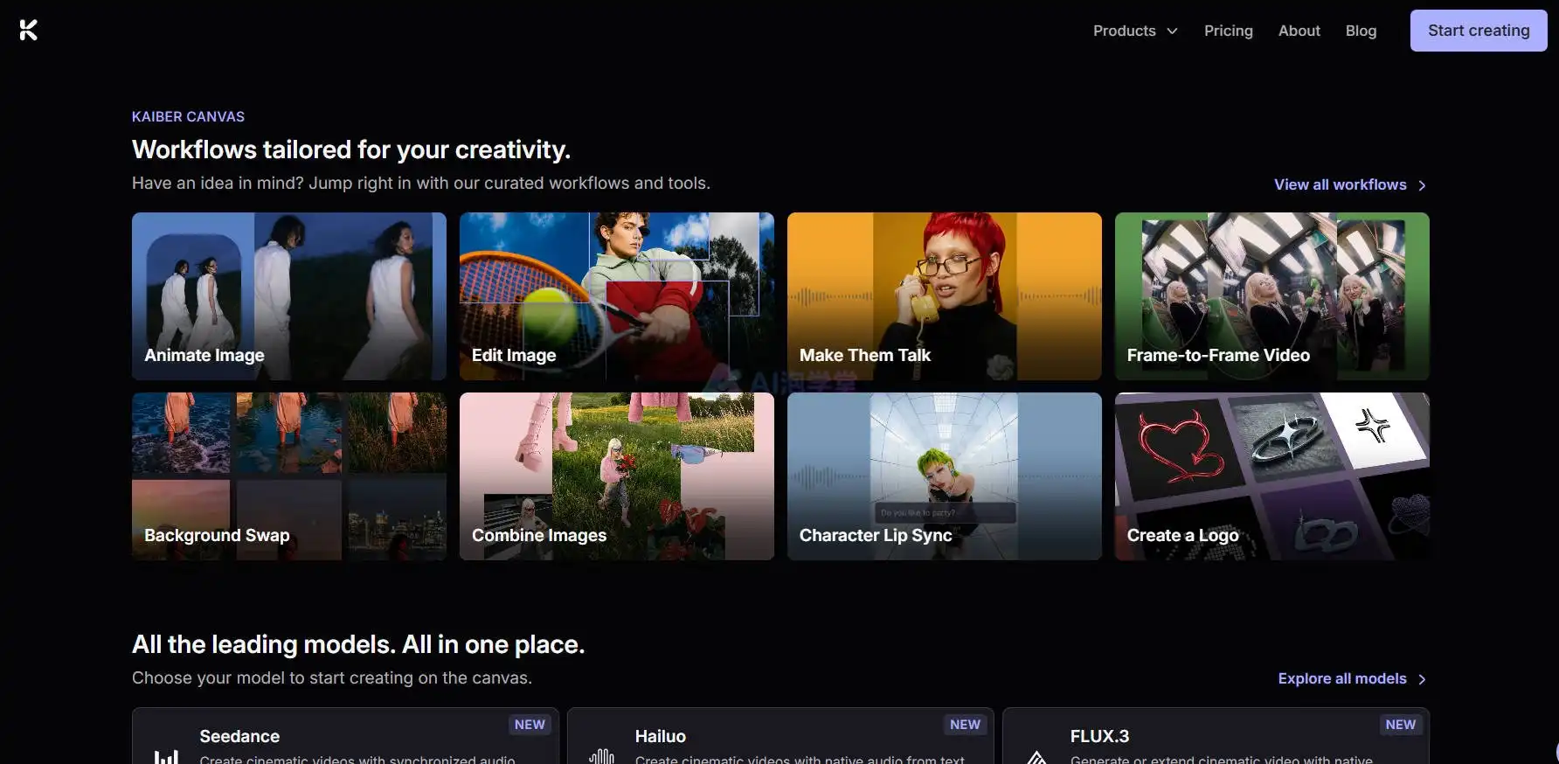Image resolution: width=1559 pixels, height=764 pixels.
Task: Select the Make Them Talk workflow card
Action: click(x=945, y=296)
